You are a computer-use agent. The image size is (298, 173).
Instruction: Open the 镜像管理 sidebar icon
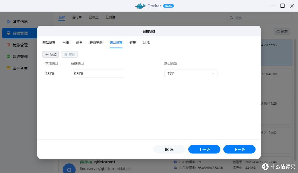8,45
